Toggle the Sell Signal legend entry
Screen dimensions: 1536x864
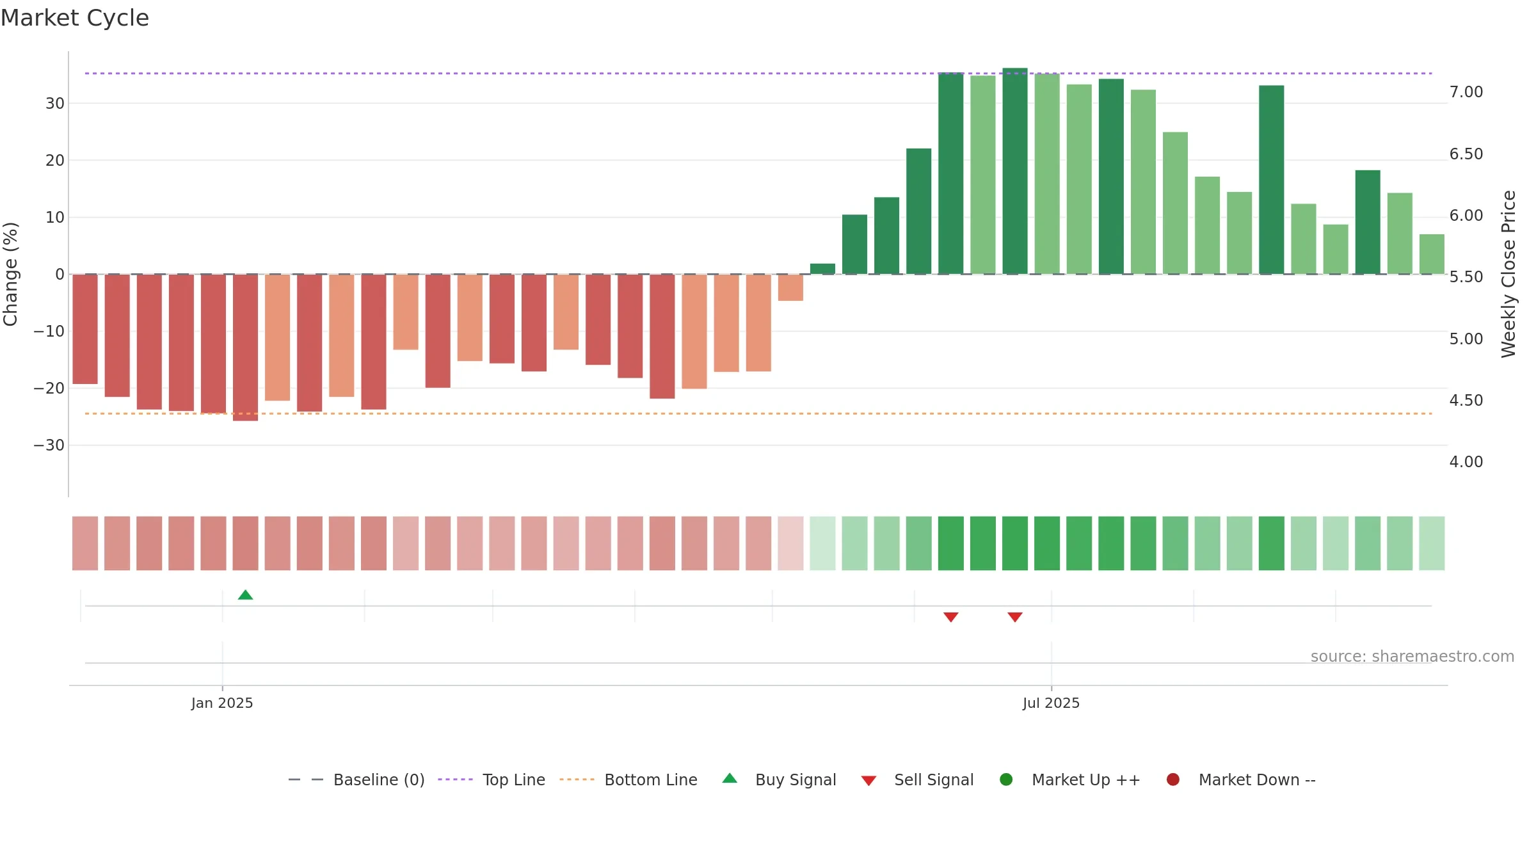coord(917,780)
